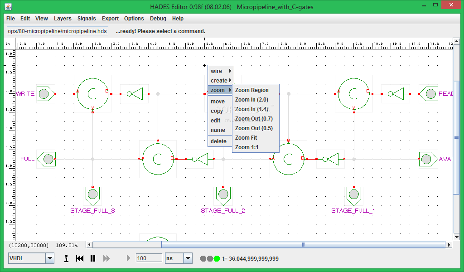Choose Zoom Region from submenu
Screen dimensions: 464x272
click(256, 90)
